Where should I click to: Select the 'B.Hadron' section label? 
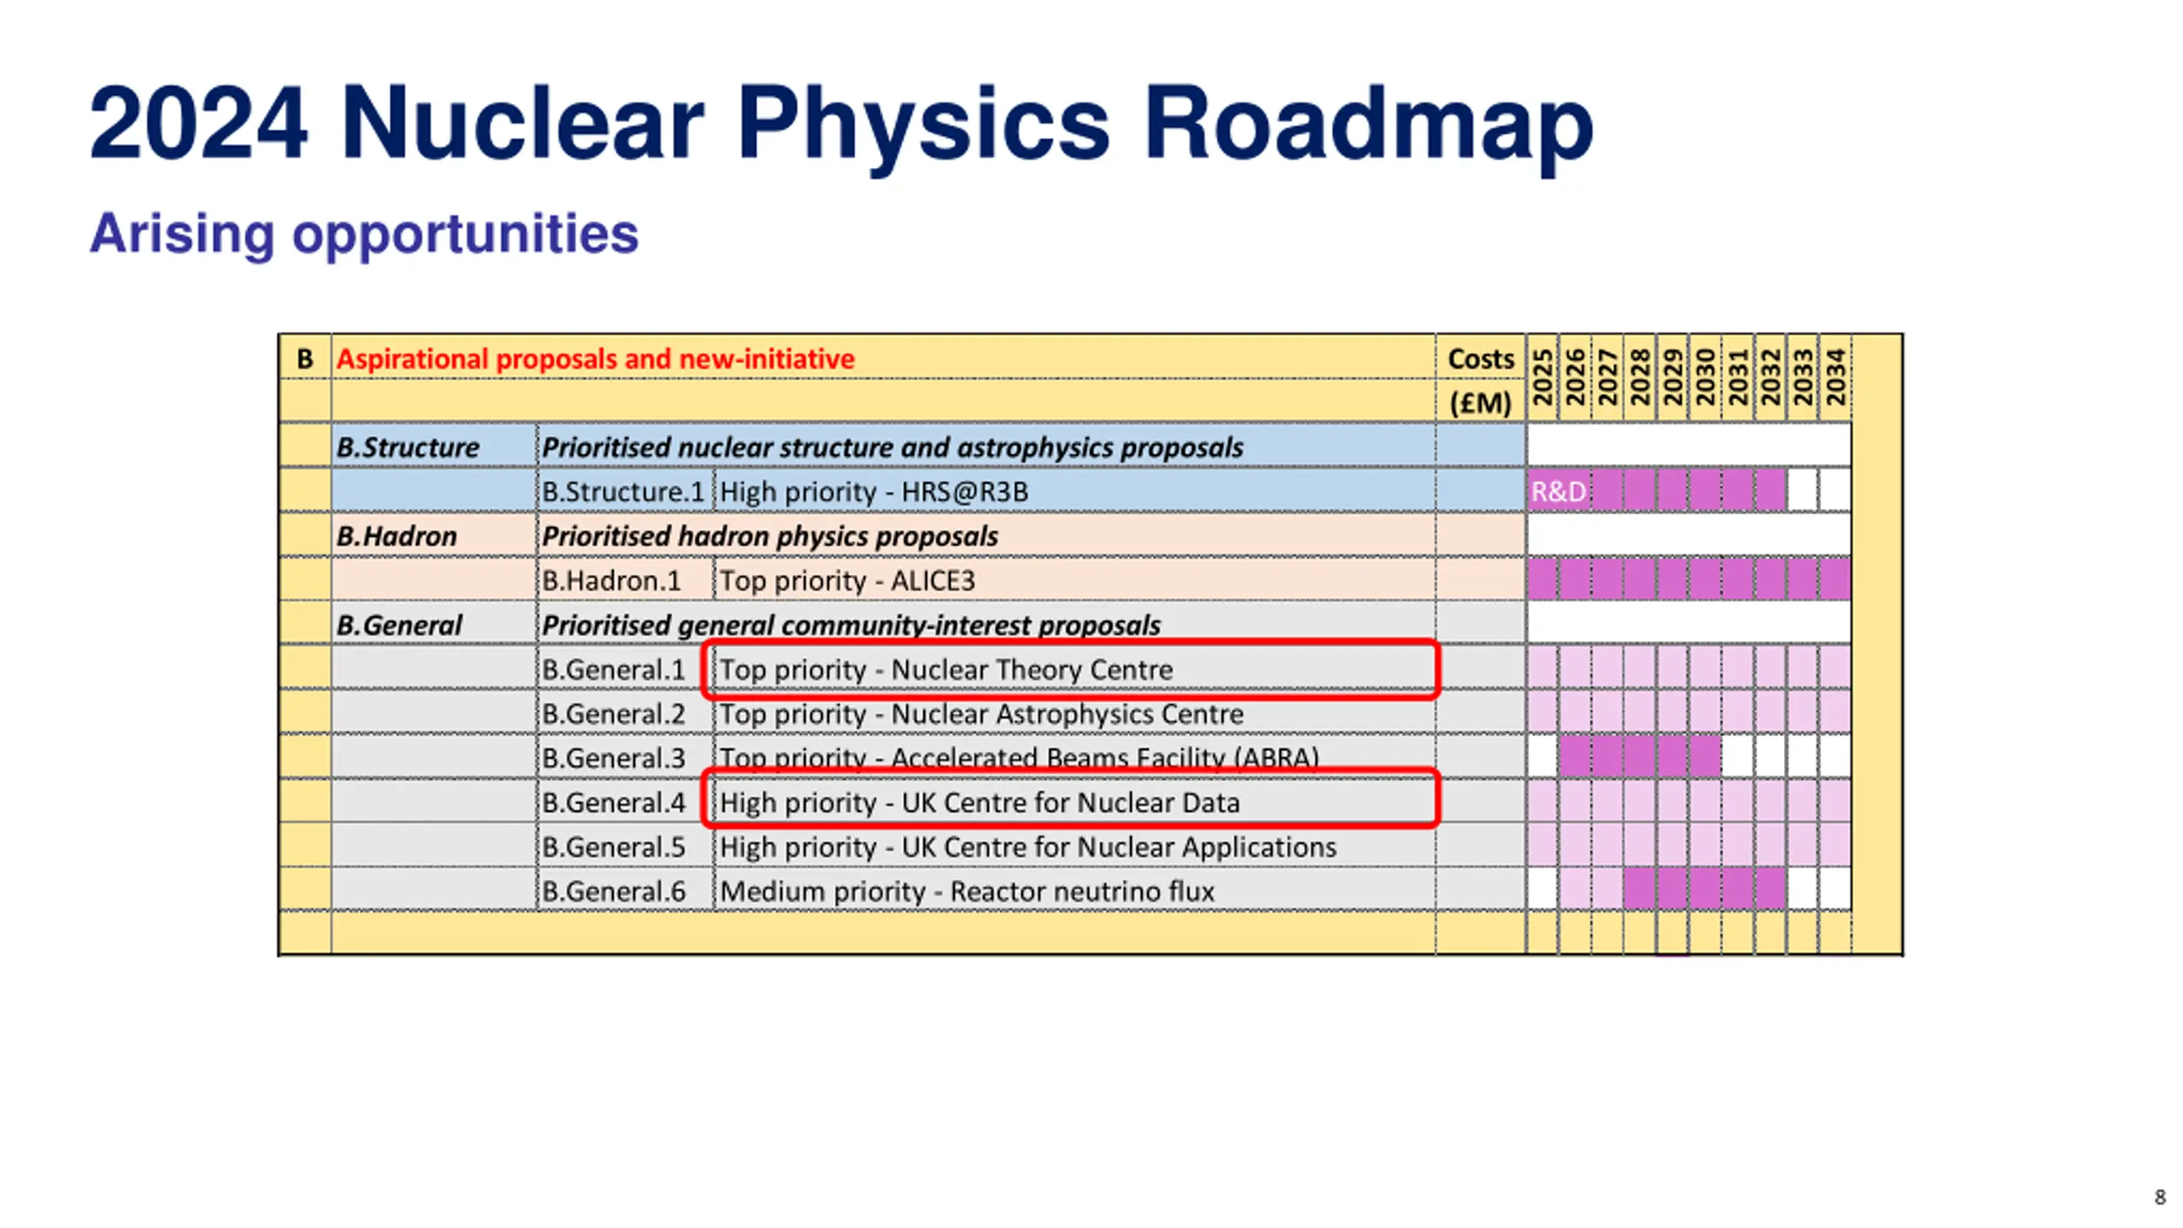click(x=397, y=536)
